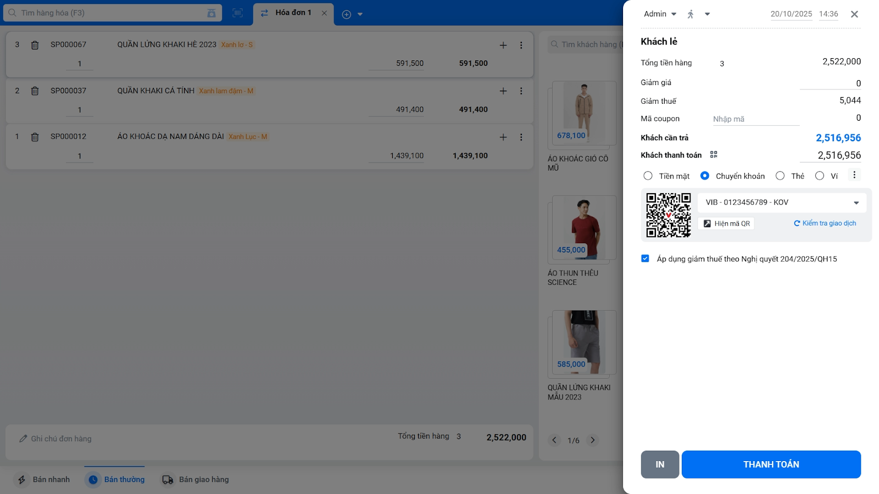Image resolution: width=879 pixels, height=494 pixels.
Task: Open the three-dot menu for SP000037
Action: 521,91
